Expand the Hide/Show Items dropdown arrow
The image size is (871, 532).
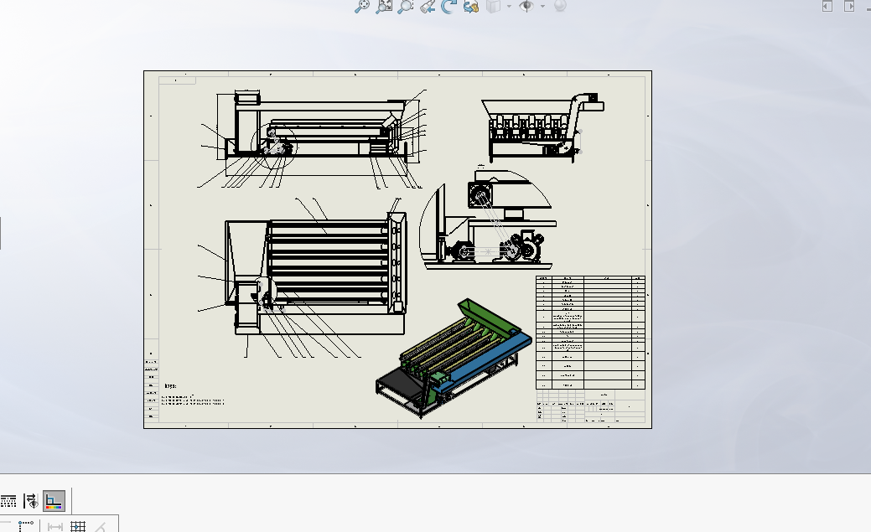[542, 6]
